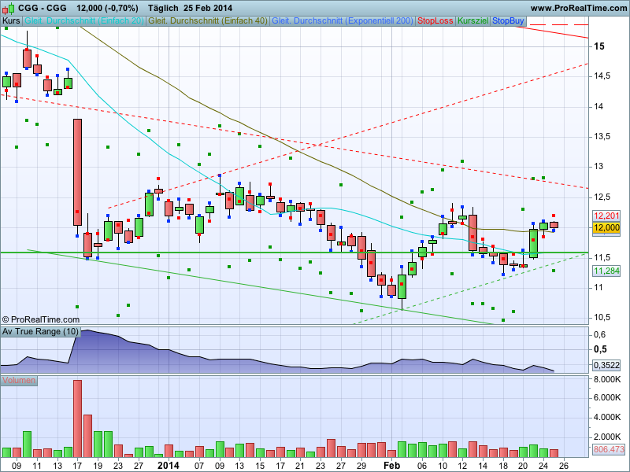Screen dimensions: 630x472
Task: Click the 0,3522 ATR value tag
Action: click(606, 365)
